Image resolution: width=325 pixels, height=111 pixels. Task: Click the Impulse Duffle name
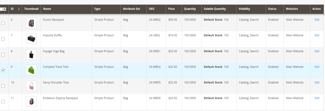pos(52,35)
